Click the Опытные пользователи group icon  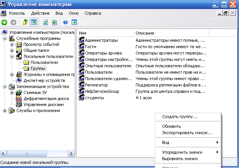[x=82, y=66]
